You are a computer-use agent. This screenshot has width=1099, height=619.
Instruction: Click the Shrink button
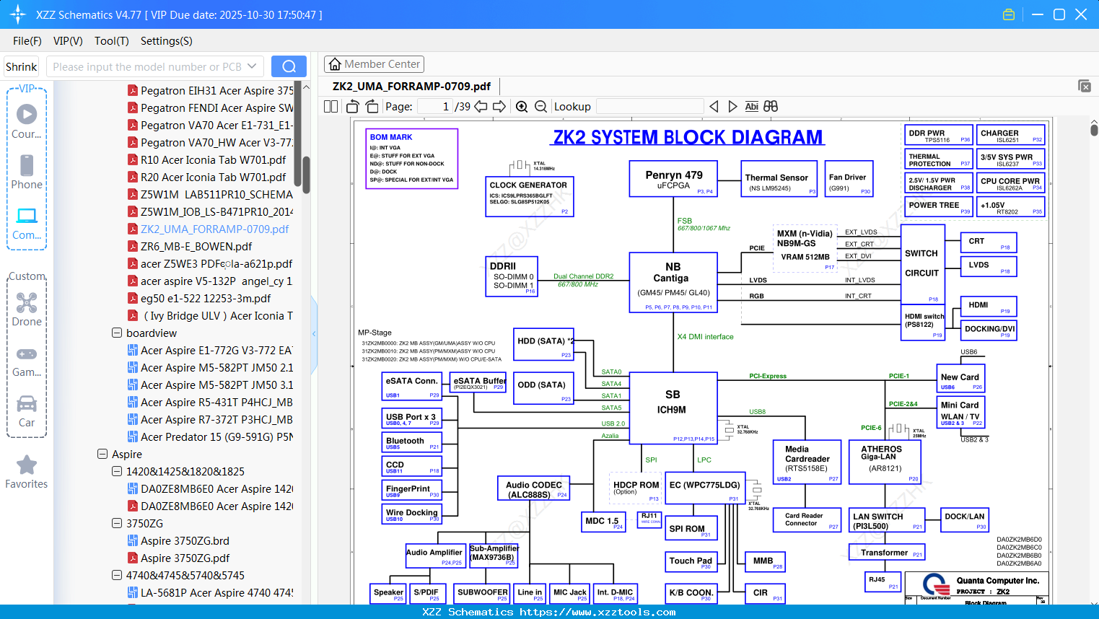point(22,66)
